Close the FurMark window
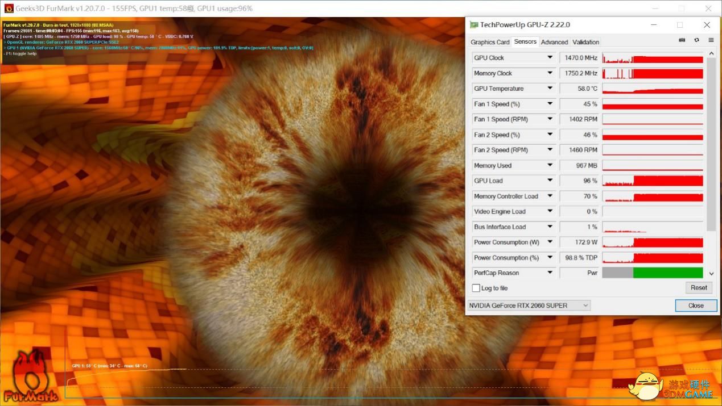Image resolution: width=722 pixels, height=406 pixels. click(708, 9)
